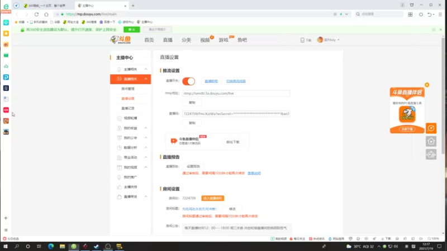Open 视频轮播 in the sidebar
The width and height of the screenshot is (447, 251).
[130, 118]
